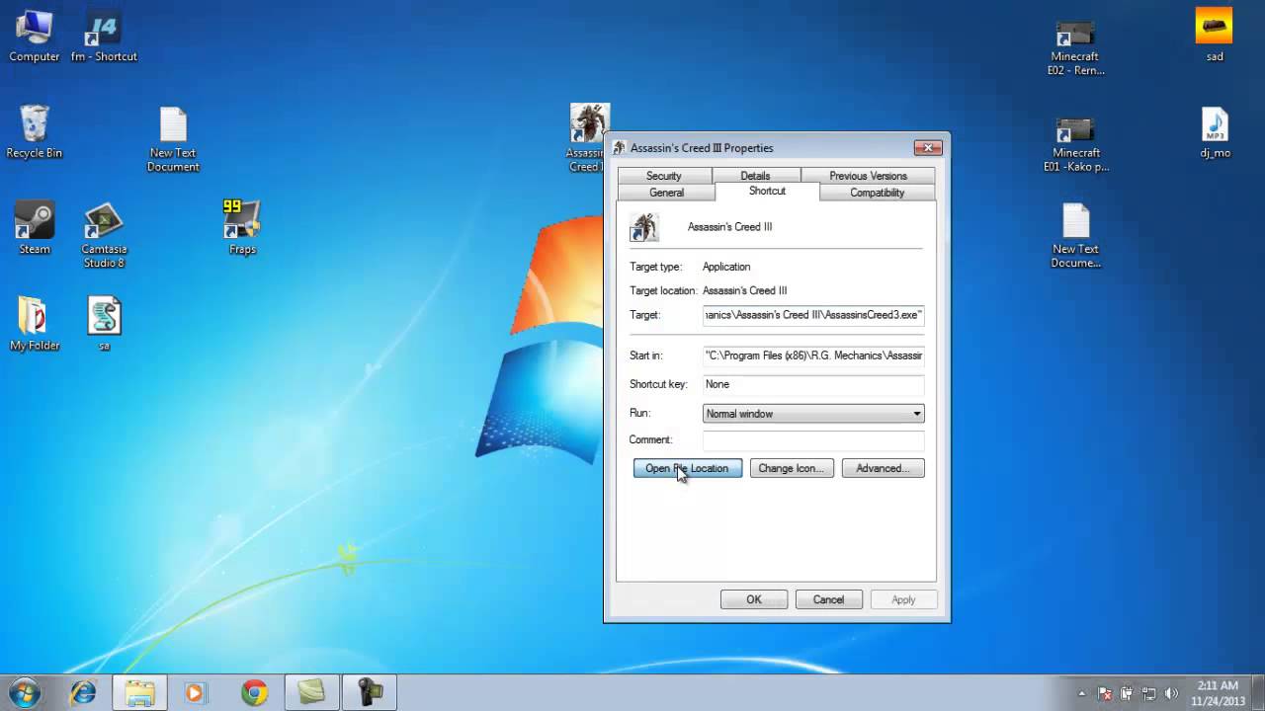Select the Recycle Bin icon

click(x=34, y=132)
